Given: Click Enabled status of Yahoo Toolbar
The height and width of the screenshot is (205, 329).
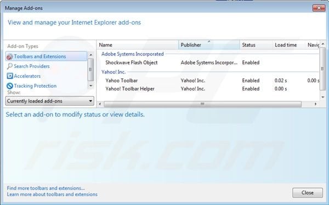Looking at the screenshot, I should (x=251, y=81).
